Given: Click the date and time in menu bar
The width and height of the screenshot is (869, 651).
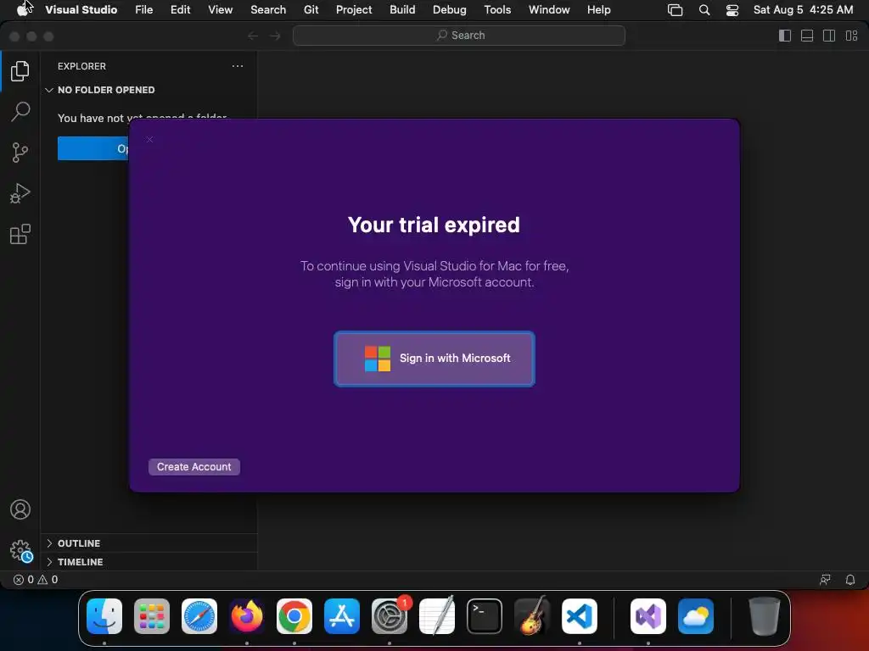Looking at the screenshot, I should pos(803,10).
